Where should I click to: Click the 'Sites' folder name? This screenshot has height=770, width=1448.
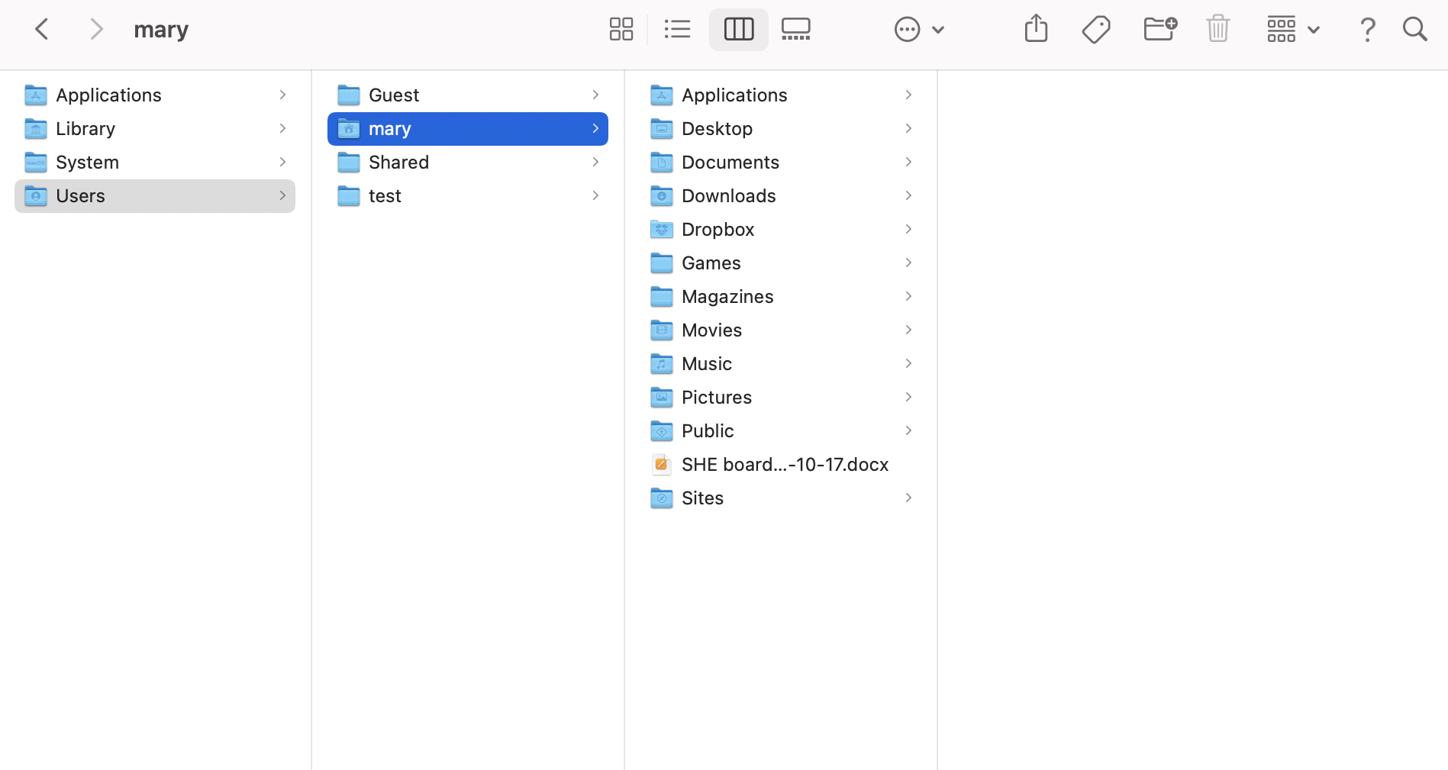[x=702, y=498]
